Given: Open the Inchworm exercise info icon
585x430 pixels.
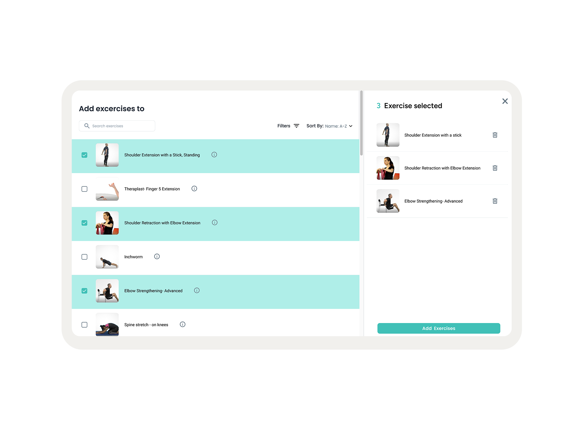Looking at the screenshot, I should [x=157, y=256].
